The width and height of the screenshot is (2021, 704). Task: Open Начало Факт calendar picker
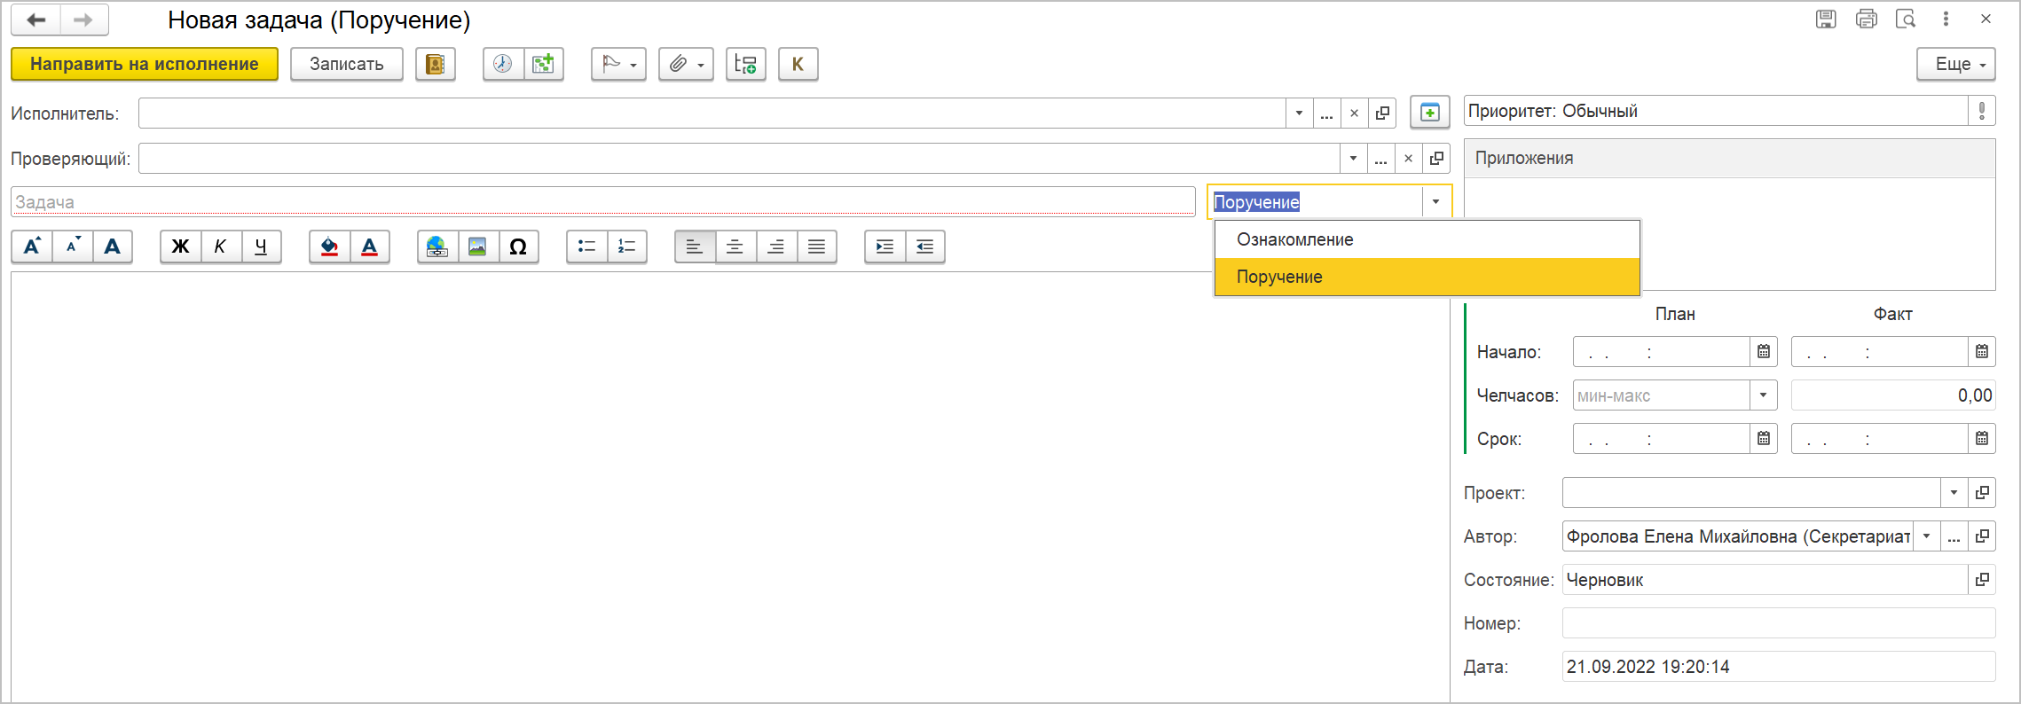[x=1982, y=351]
